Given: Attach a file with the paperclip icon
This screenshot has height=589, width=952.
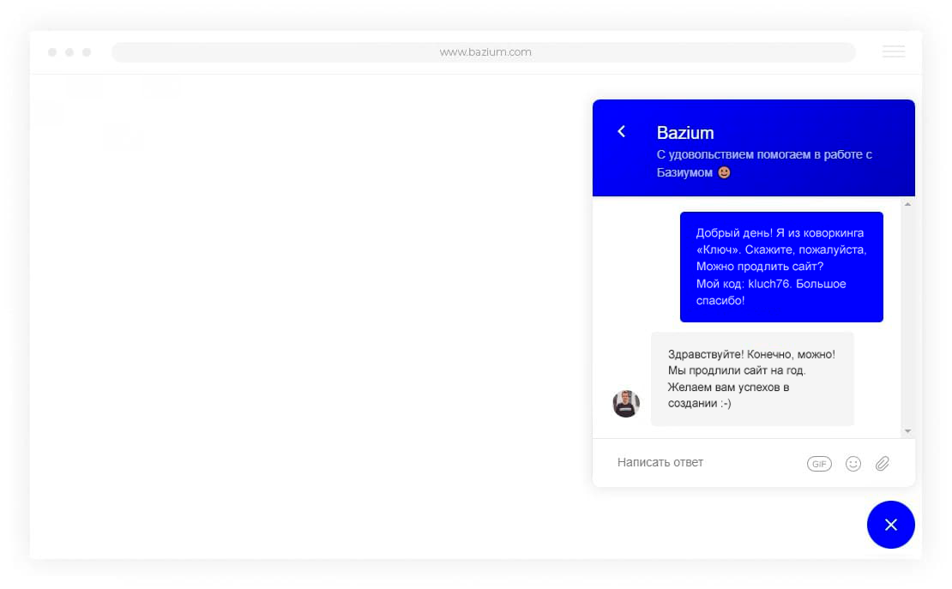Looking at the screenshot, I should [883, 464].
